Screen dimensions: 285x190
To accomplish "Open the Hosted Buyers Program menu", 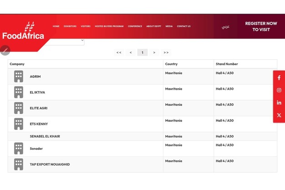I will coord(109,26).
